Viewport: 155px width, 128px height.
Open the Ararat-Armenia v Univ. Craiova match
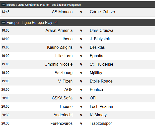[x=77, y=31]
